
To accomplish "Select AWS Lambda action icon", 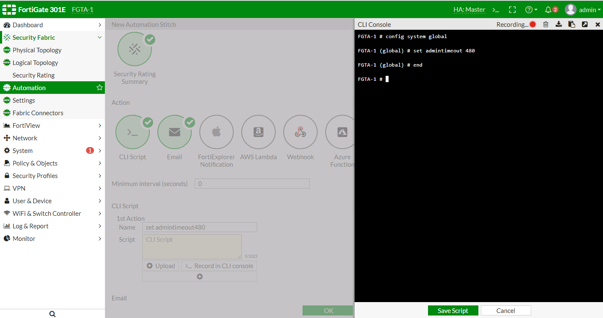I will pyautogui.click(x=258, y=132).
